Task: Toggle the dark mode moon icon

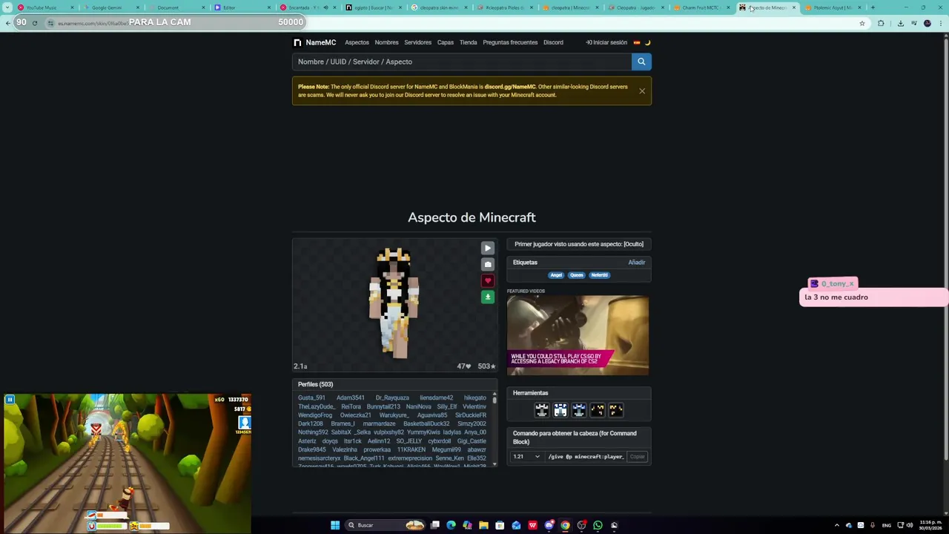Action: point(647,42)
